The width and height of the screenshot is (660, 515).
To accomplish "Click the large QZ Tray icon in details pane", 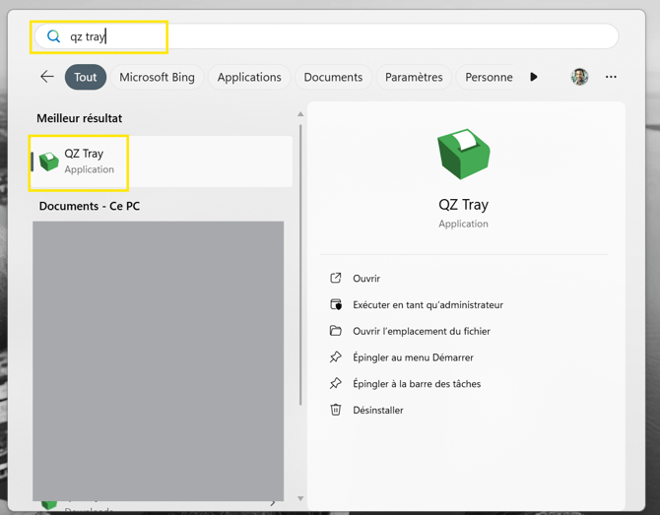I will (463, 155).
